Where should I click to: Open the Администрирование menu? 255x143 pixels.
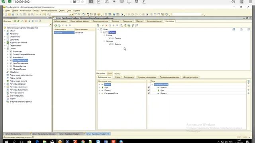pyautogui.click(x=49, y=11)
